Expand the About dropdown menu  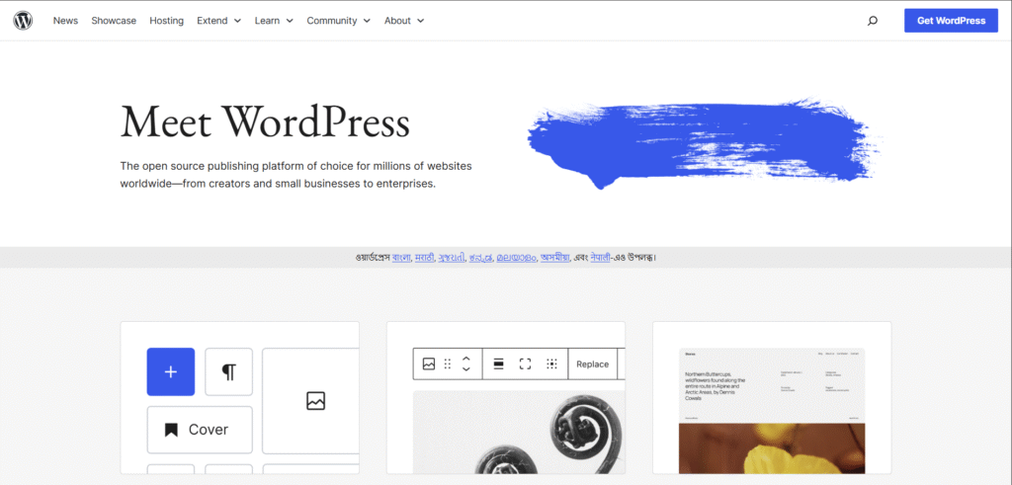click(403, 21)
